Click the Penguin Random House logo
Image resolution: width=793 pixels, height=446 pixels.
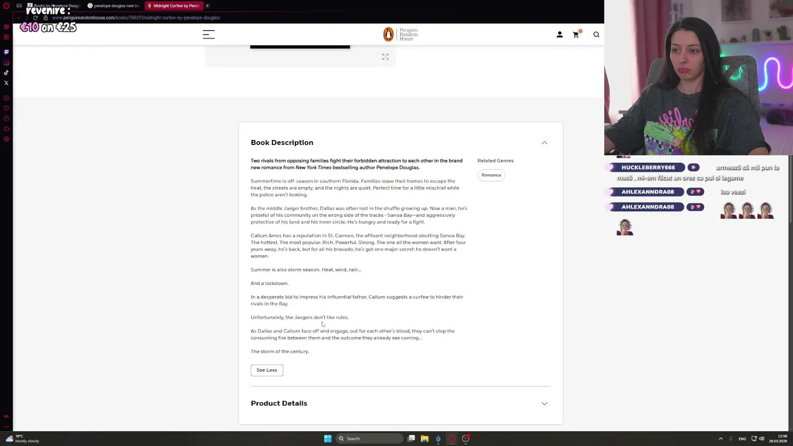401,34
